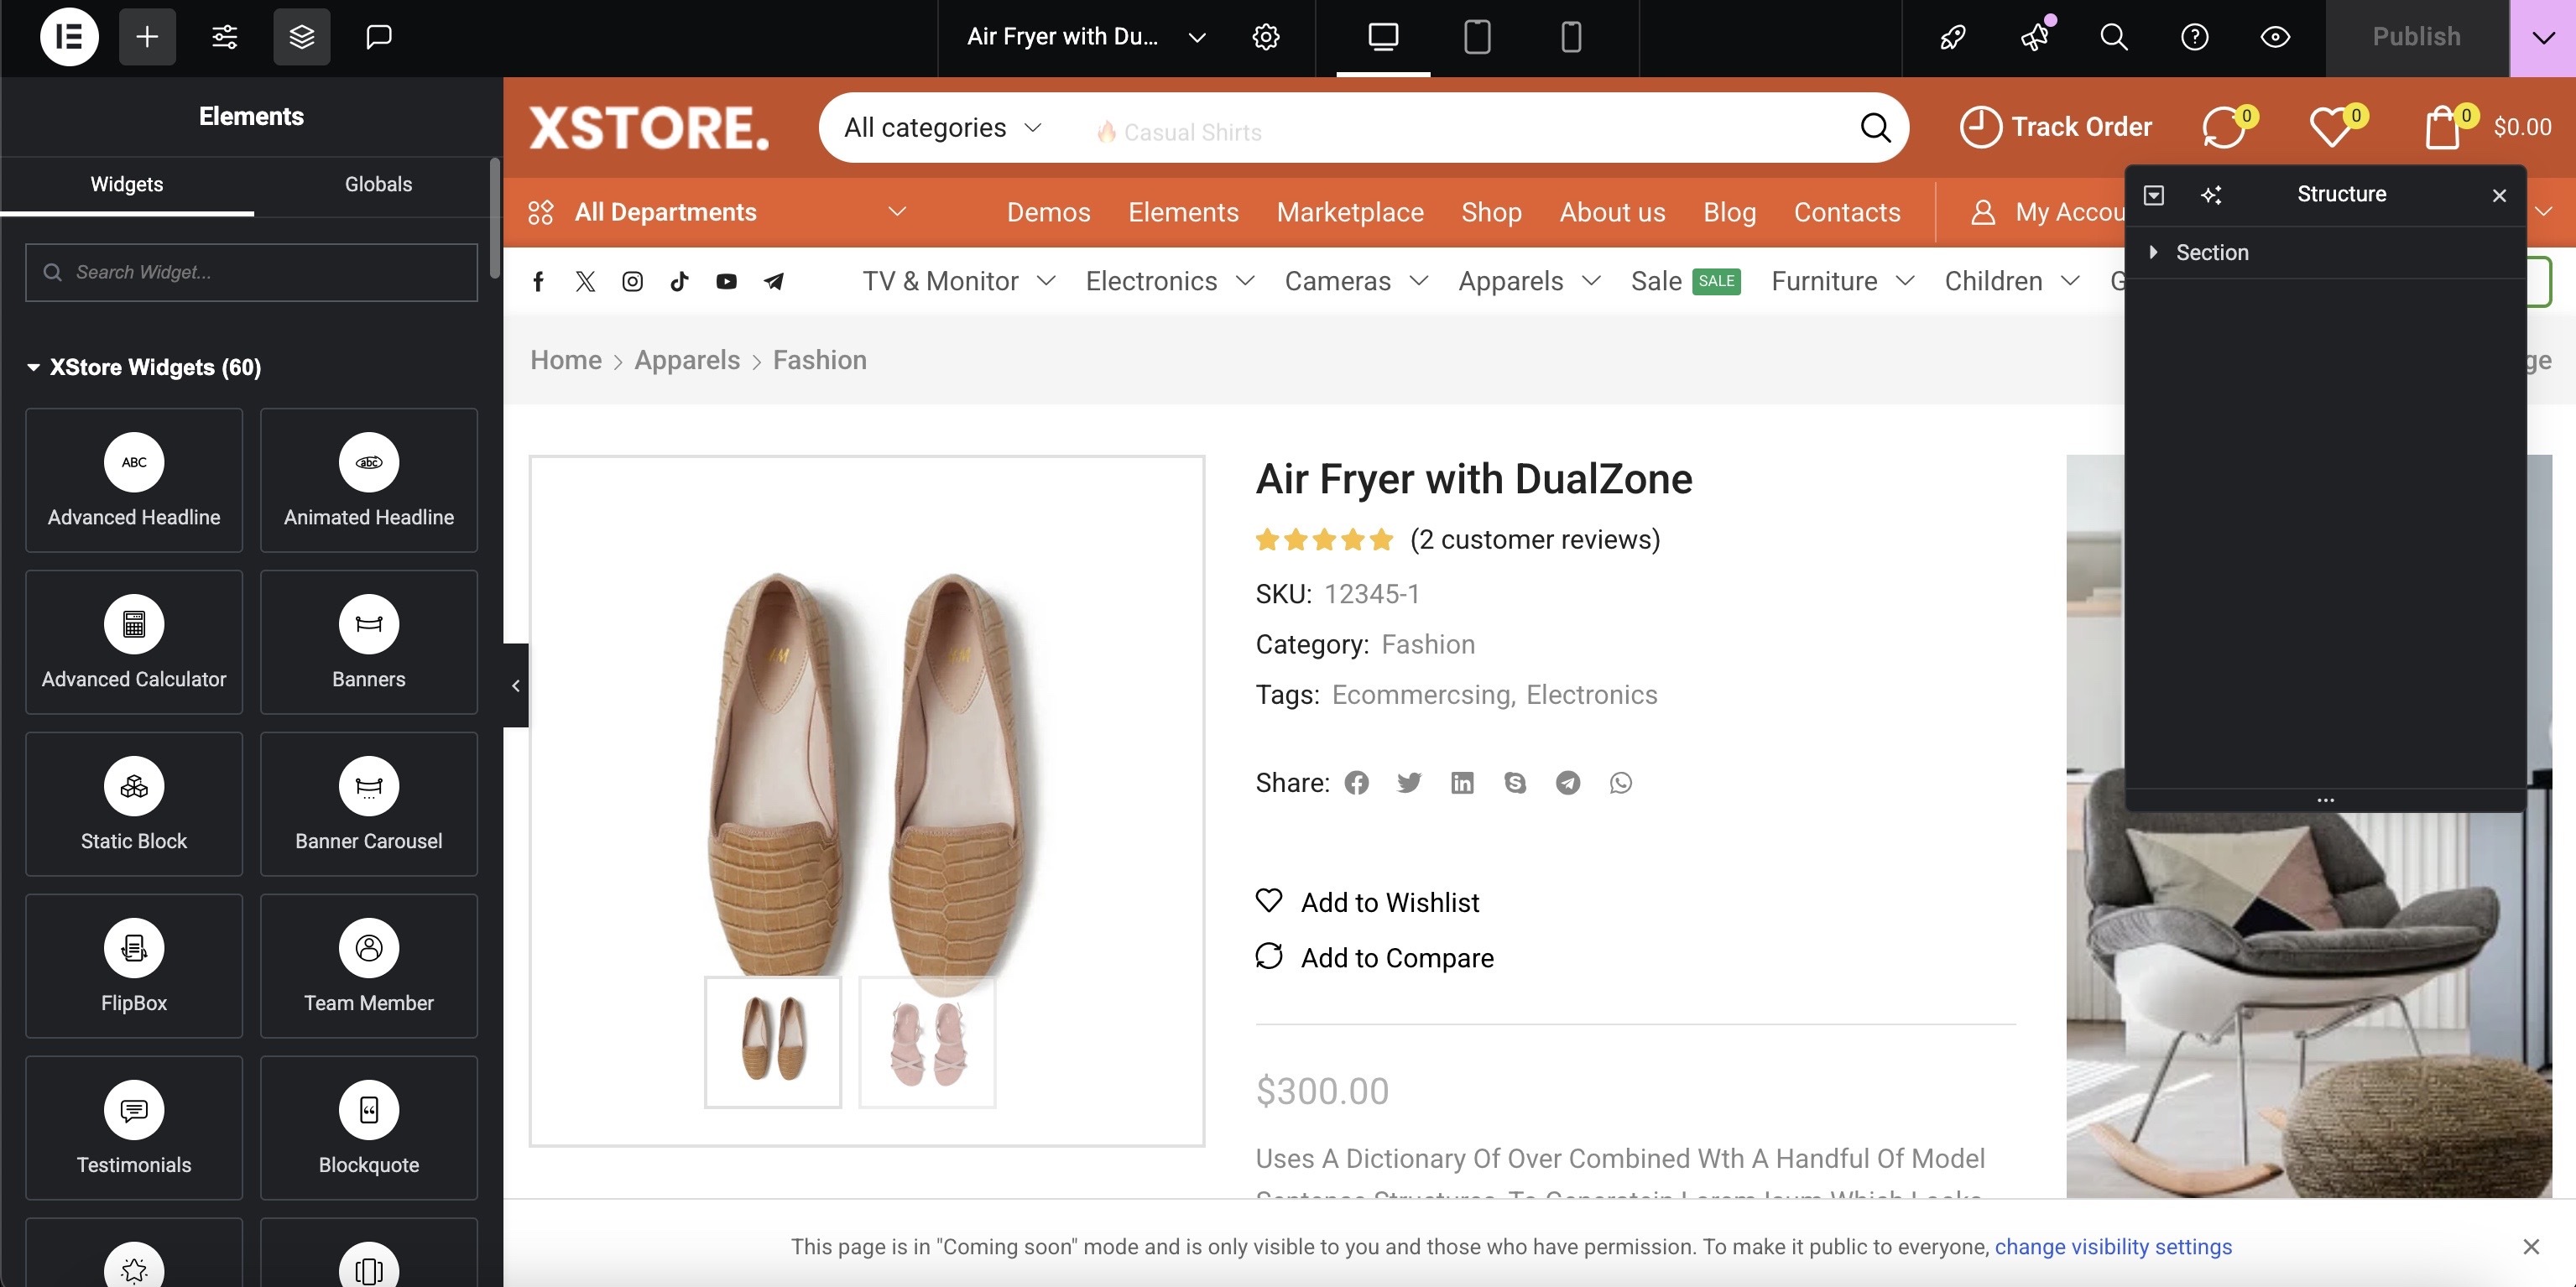This screenshot has height=1287, width=2576.
Task: Click the Elementor logo menu icon
Action: coord(69,37)
